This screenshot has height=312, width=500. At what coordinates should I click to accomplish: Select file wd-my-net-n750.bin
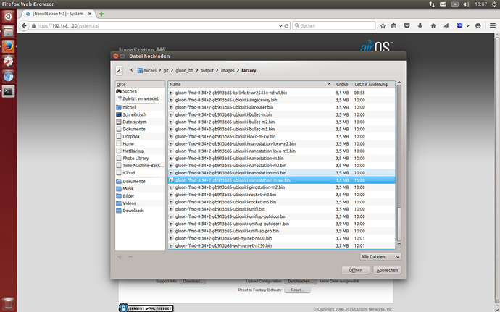[x=282, y=245]
